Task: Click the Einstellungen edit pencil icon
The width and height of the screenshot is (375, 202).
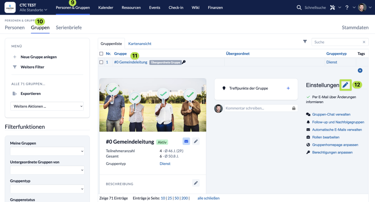Action: (x=345, y=85)
